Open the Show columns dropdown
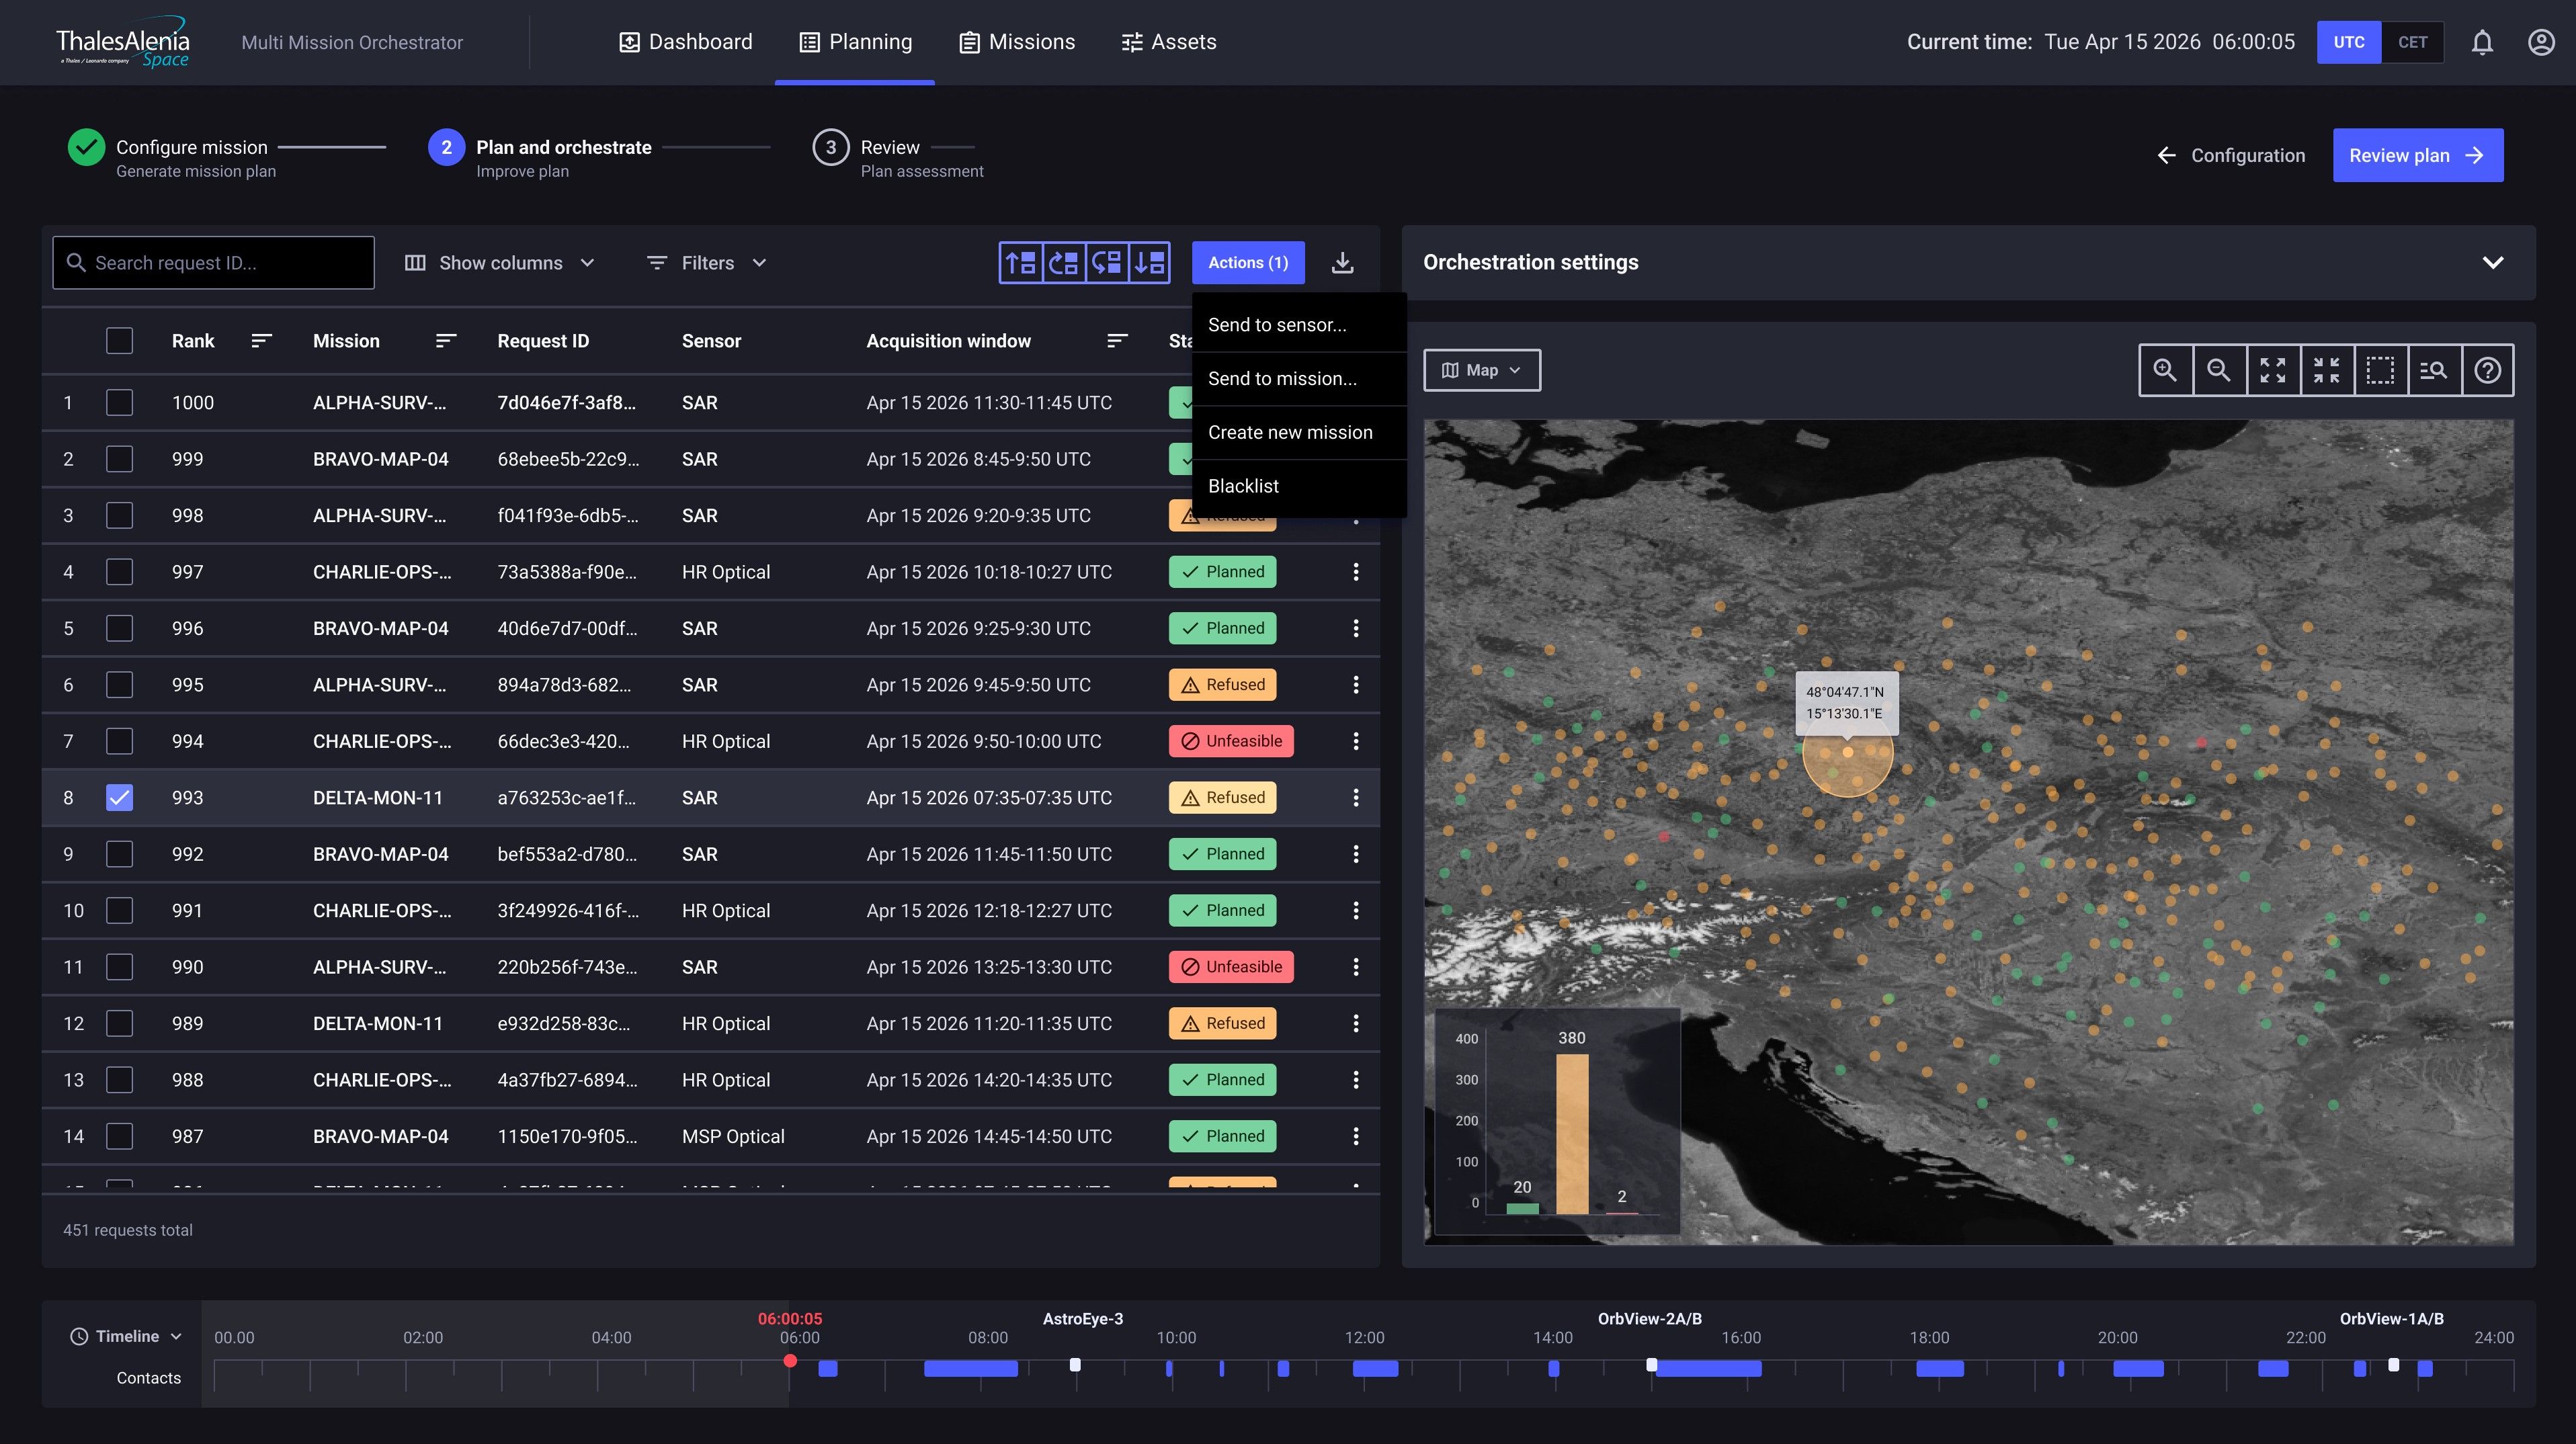The height and width of the screenshot is (1444, 2576). tap(499, 263)
